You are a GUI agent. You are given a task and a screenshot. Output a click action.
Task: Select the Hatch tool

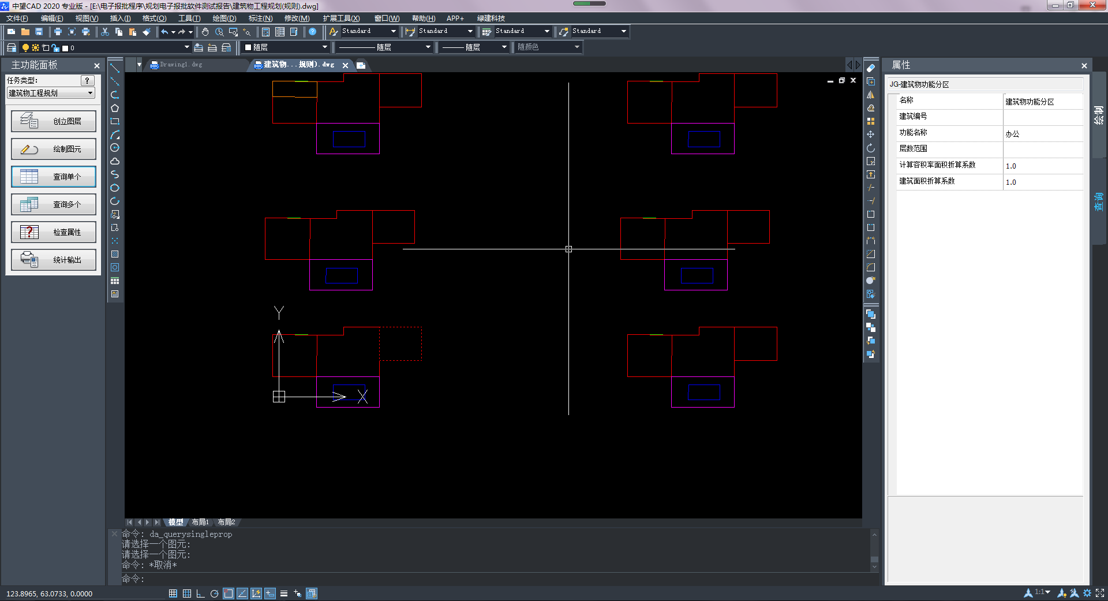[115, 254]
